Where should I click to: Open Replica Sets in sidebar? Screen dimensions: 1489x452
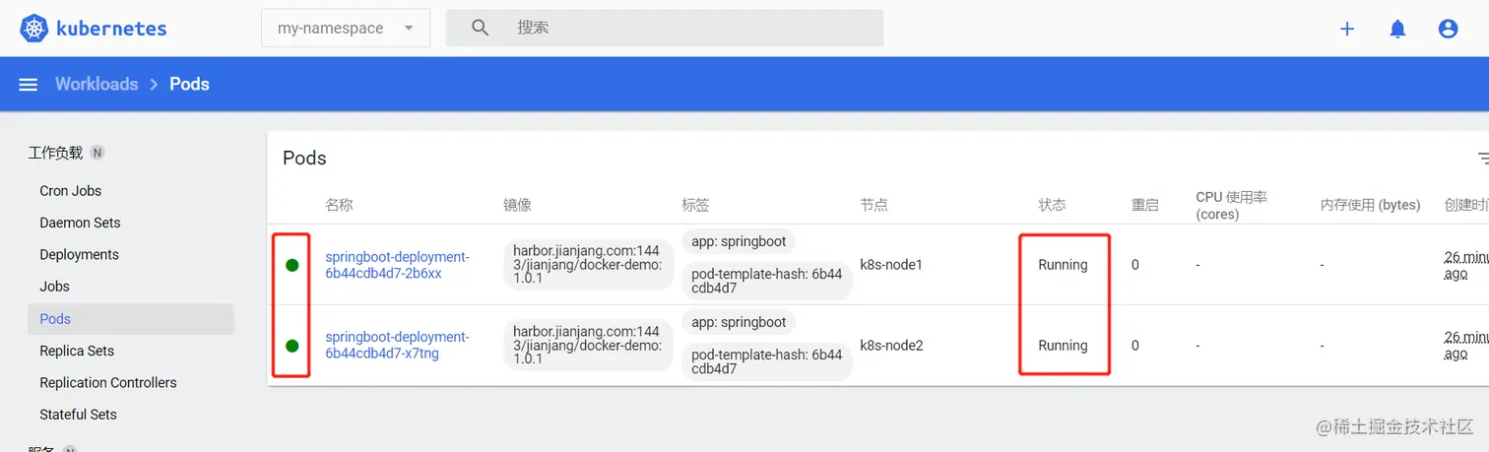coord(77,351)
